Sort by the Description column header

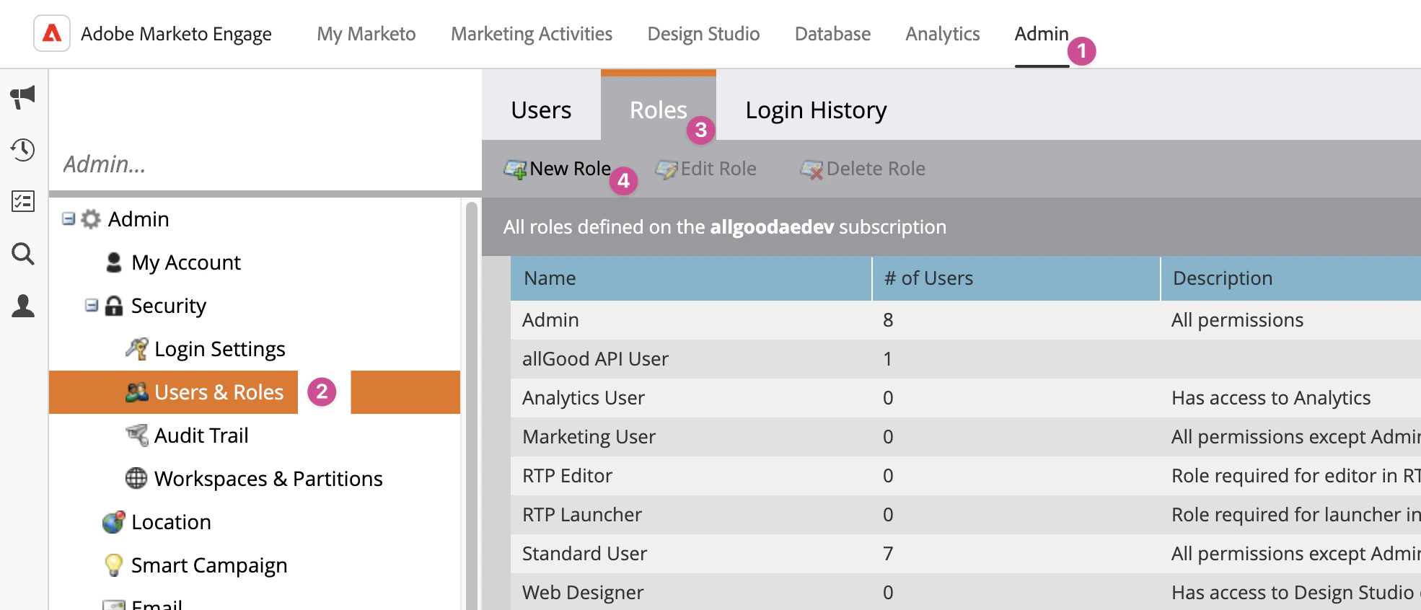pyautogui.click(x=1291, y=278)
